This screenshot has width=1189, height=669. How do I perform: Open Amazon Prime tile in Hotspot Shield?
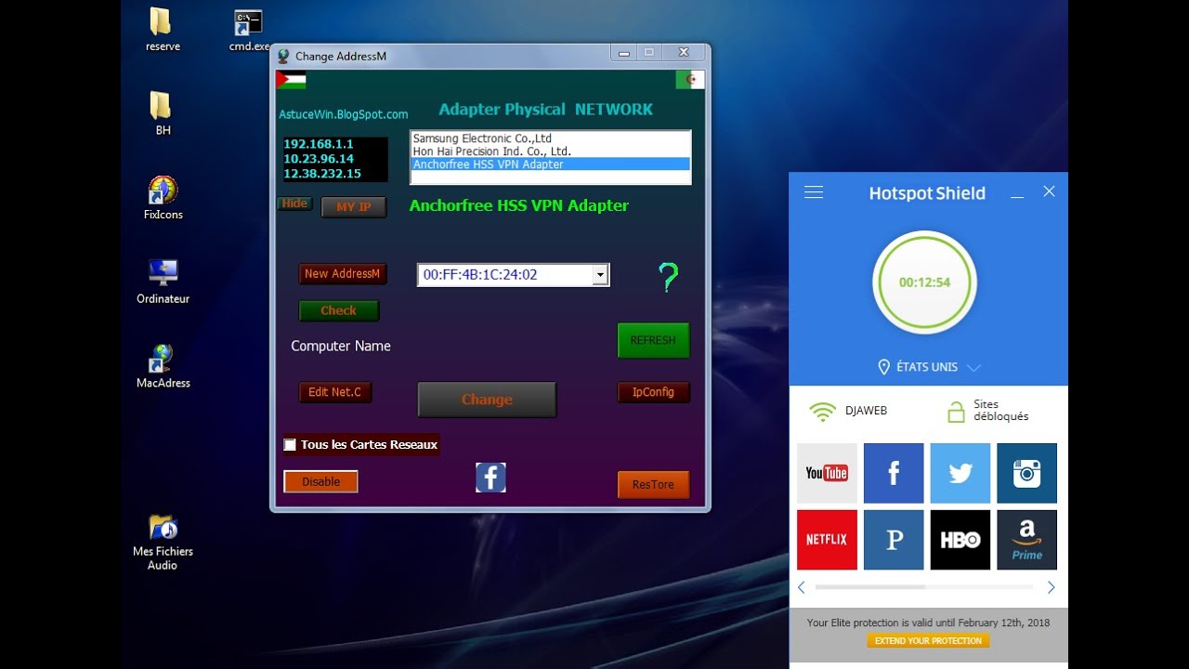pyautogui.click(x=1027, y=540)
